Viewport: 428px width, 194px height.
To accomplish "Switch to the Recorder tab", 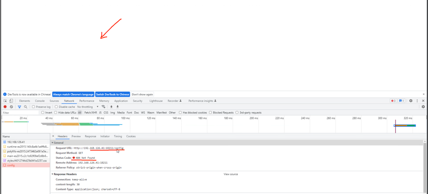I will 175,101.
